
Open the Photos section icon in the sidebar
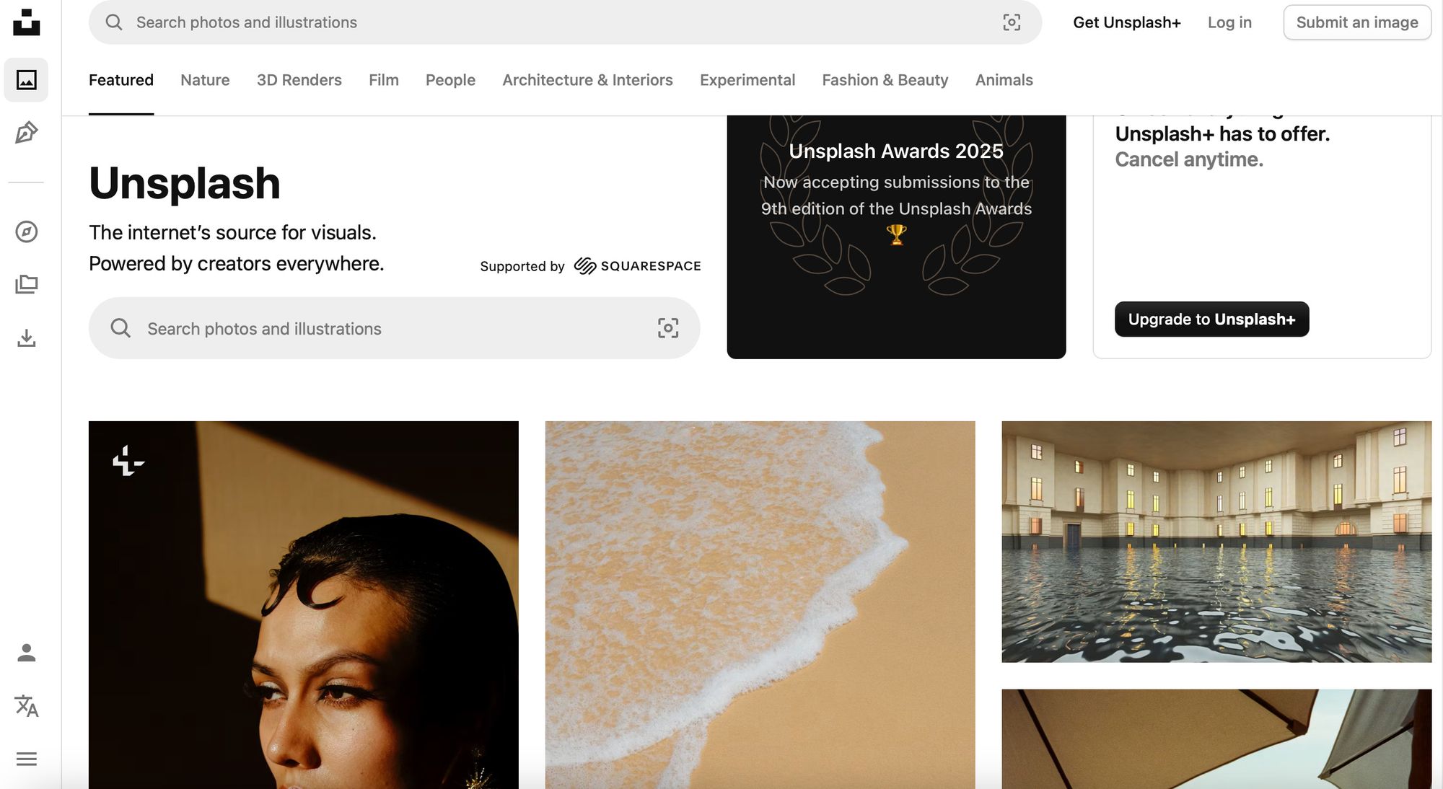(x=27, y=80)
